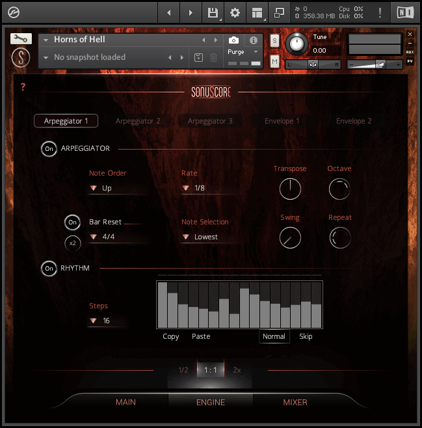Toggle the Rhythm On button
Screen dimensions: 422x428
click(x=49, y=268)
